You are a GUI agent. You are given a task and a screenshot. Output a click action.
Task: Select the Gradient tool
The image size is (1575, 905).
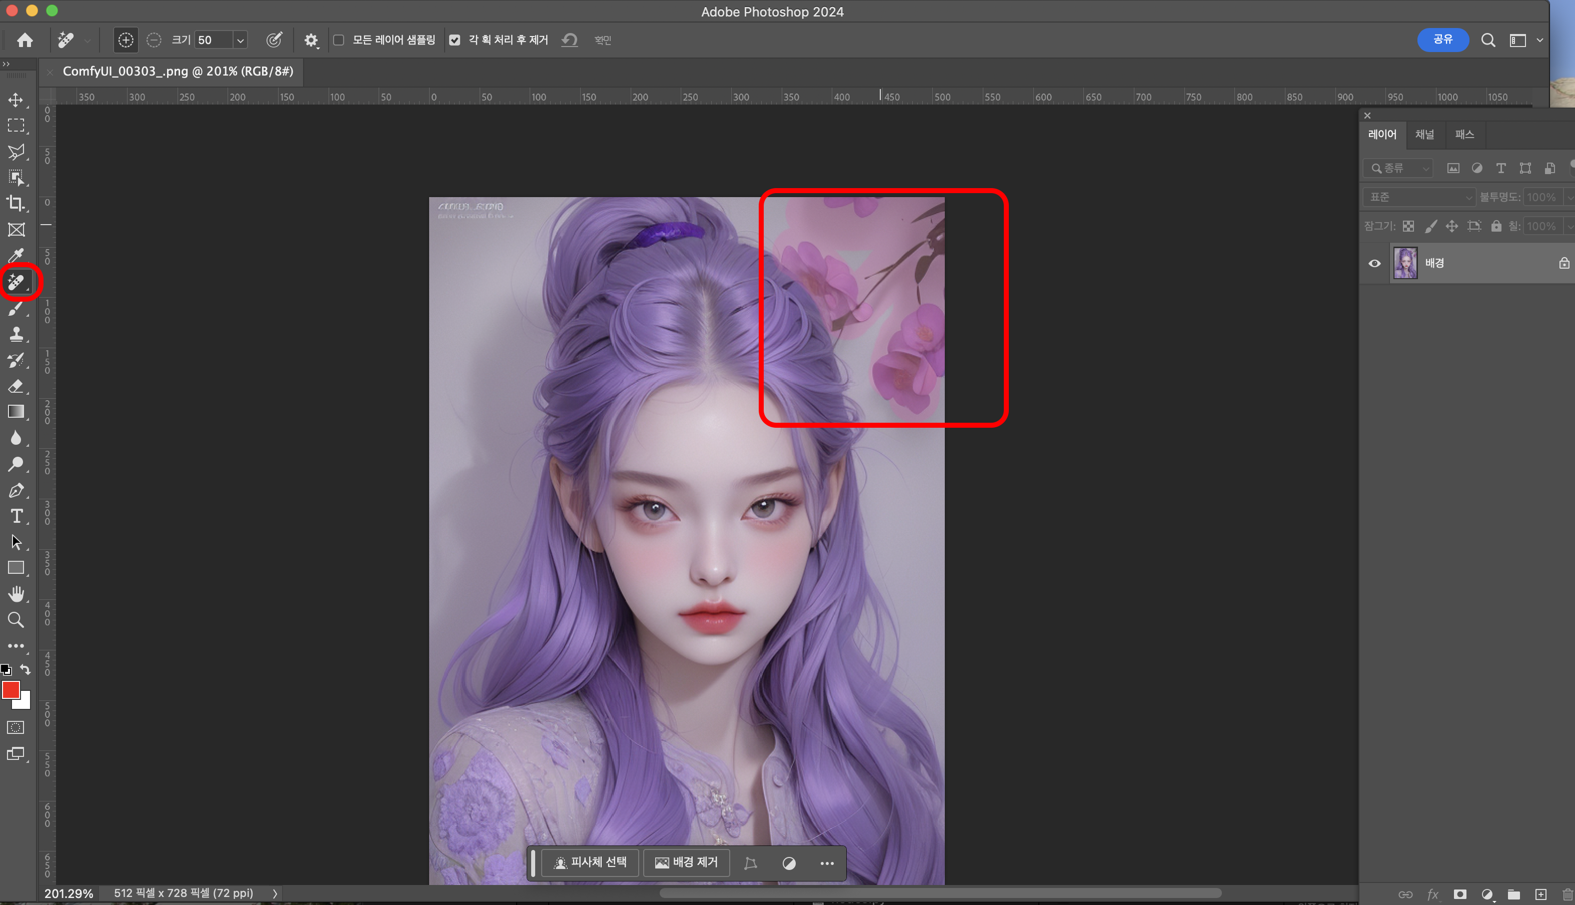(x=16, y=411)
